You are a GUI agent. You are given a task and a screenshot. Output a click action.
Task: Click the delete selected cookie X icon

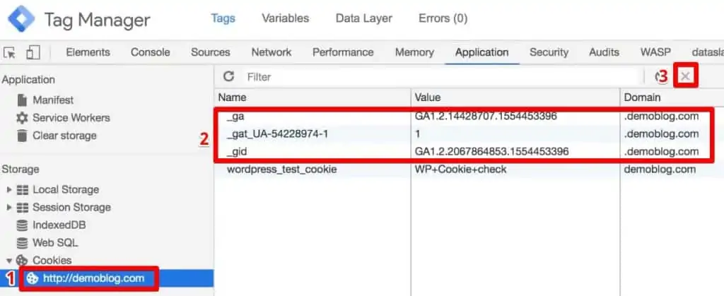tap(684, 76)
